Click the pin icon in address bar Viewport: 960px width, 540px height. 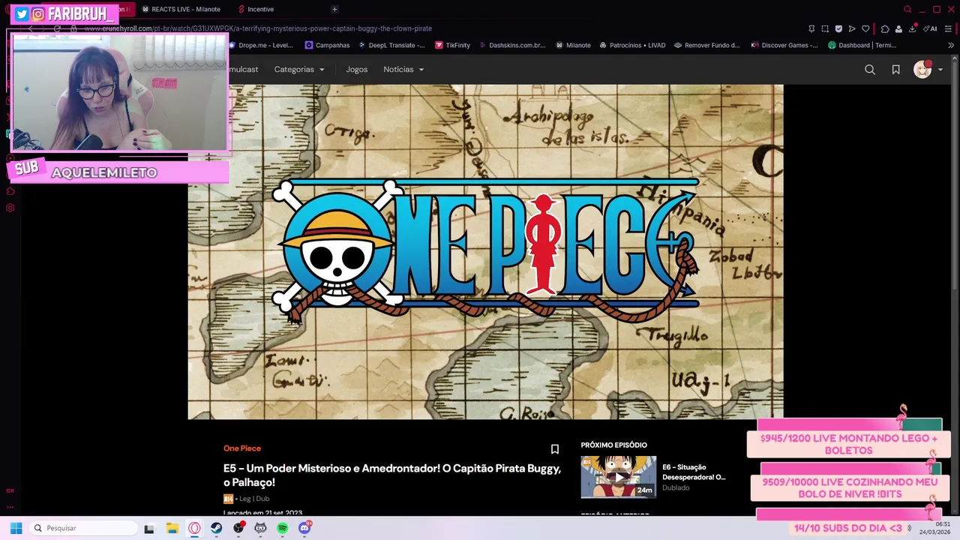(x=811, y=28)
